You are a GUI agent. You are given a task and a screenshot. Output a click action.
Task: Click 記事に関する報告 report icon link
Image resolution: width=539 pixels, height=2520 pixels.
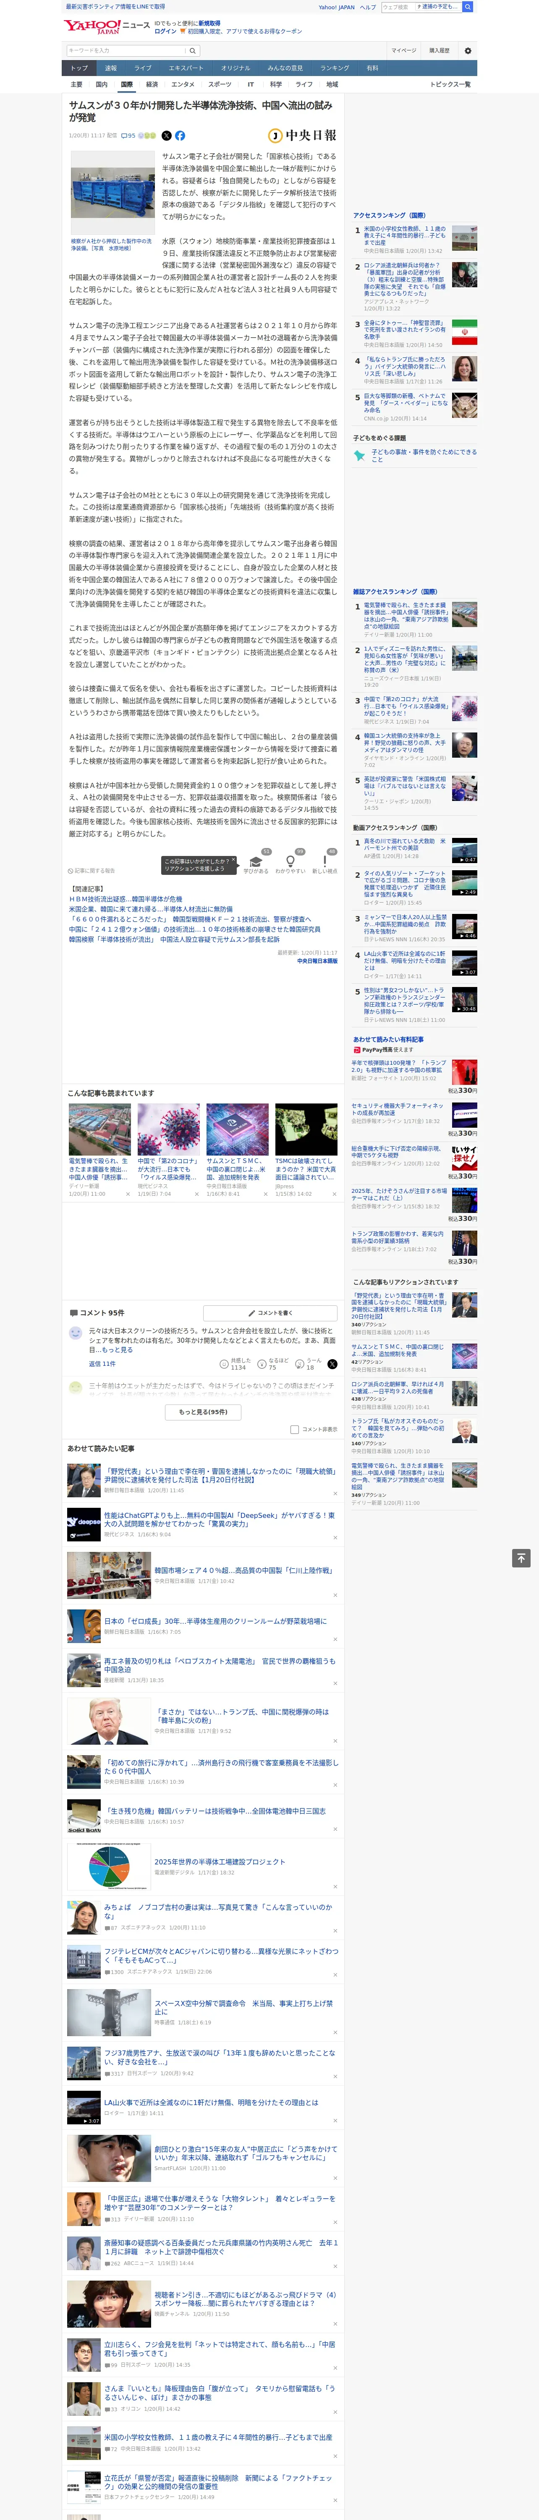91,871
